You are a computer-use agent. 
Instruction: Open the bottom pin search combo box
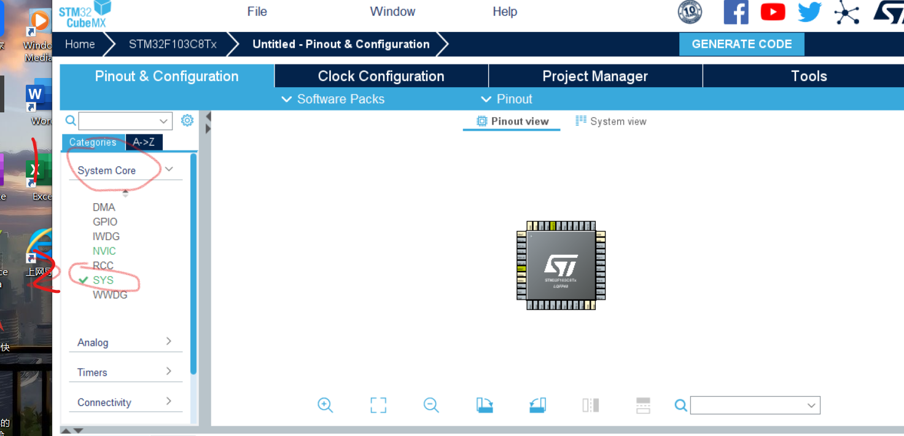click(x=755, y=405)
